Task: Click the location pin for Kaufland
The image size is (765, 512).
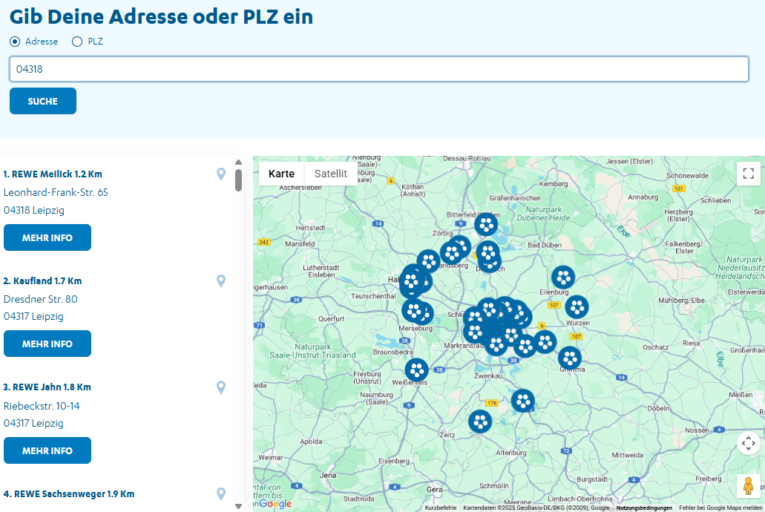Action: (x=221, y=280)
